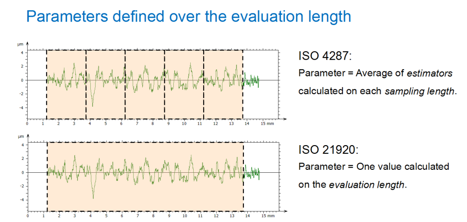Click the italic word "estimators"
The height and width of the screenshot is (222, 467).
click(429, 73)
